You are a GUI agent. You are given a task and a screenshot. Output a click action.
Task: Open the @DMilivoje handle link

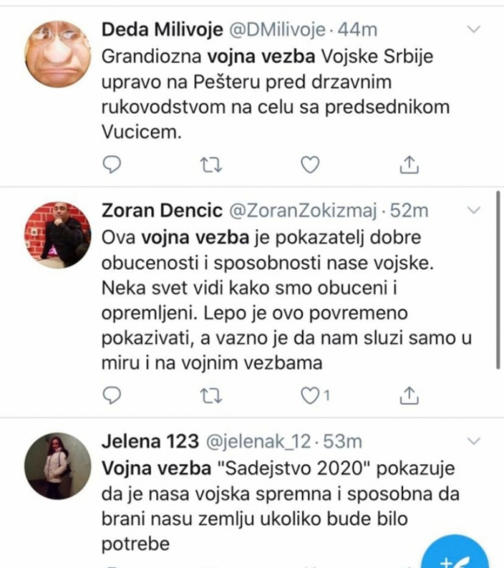(x=276, y=30)
